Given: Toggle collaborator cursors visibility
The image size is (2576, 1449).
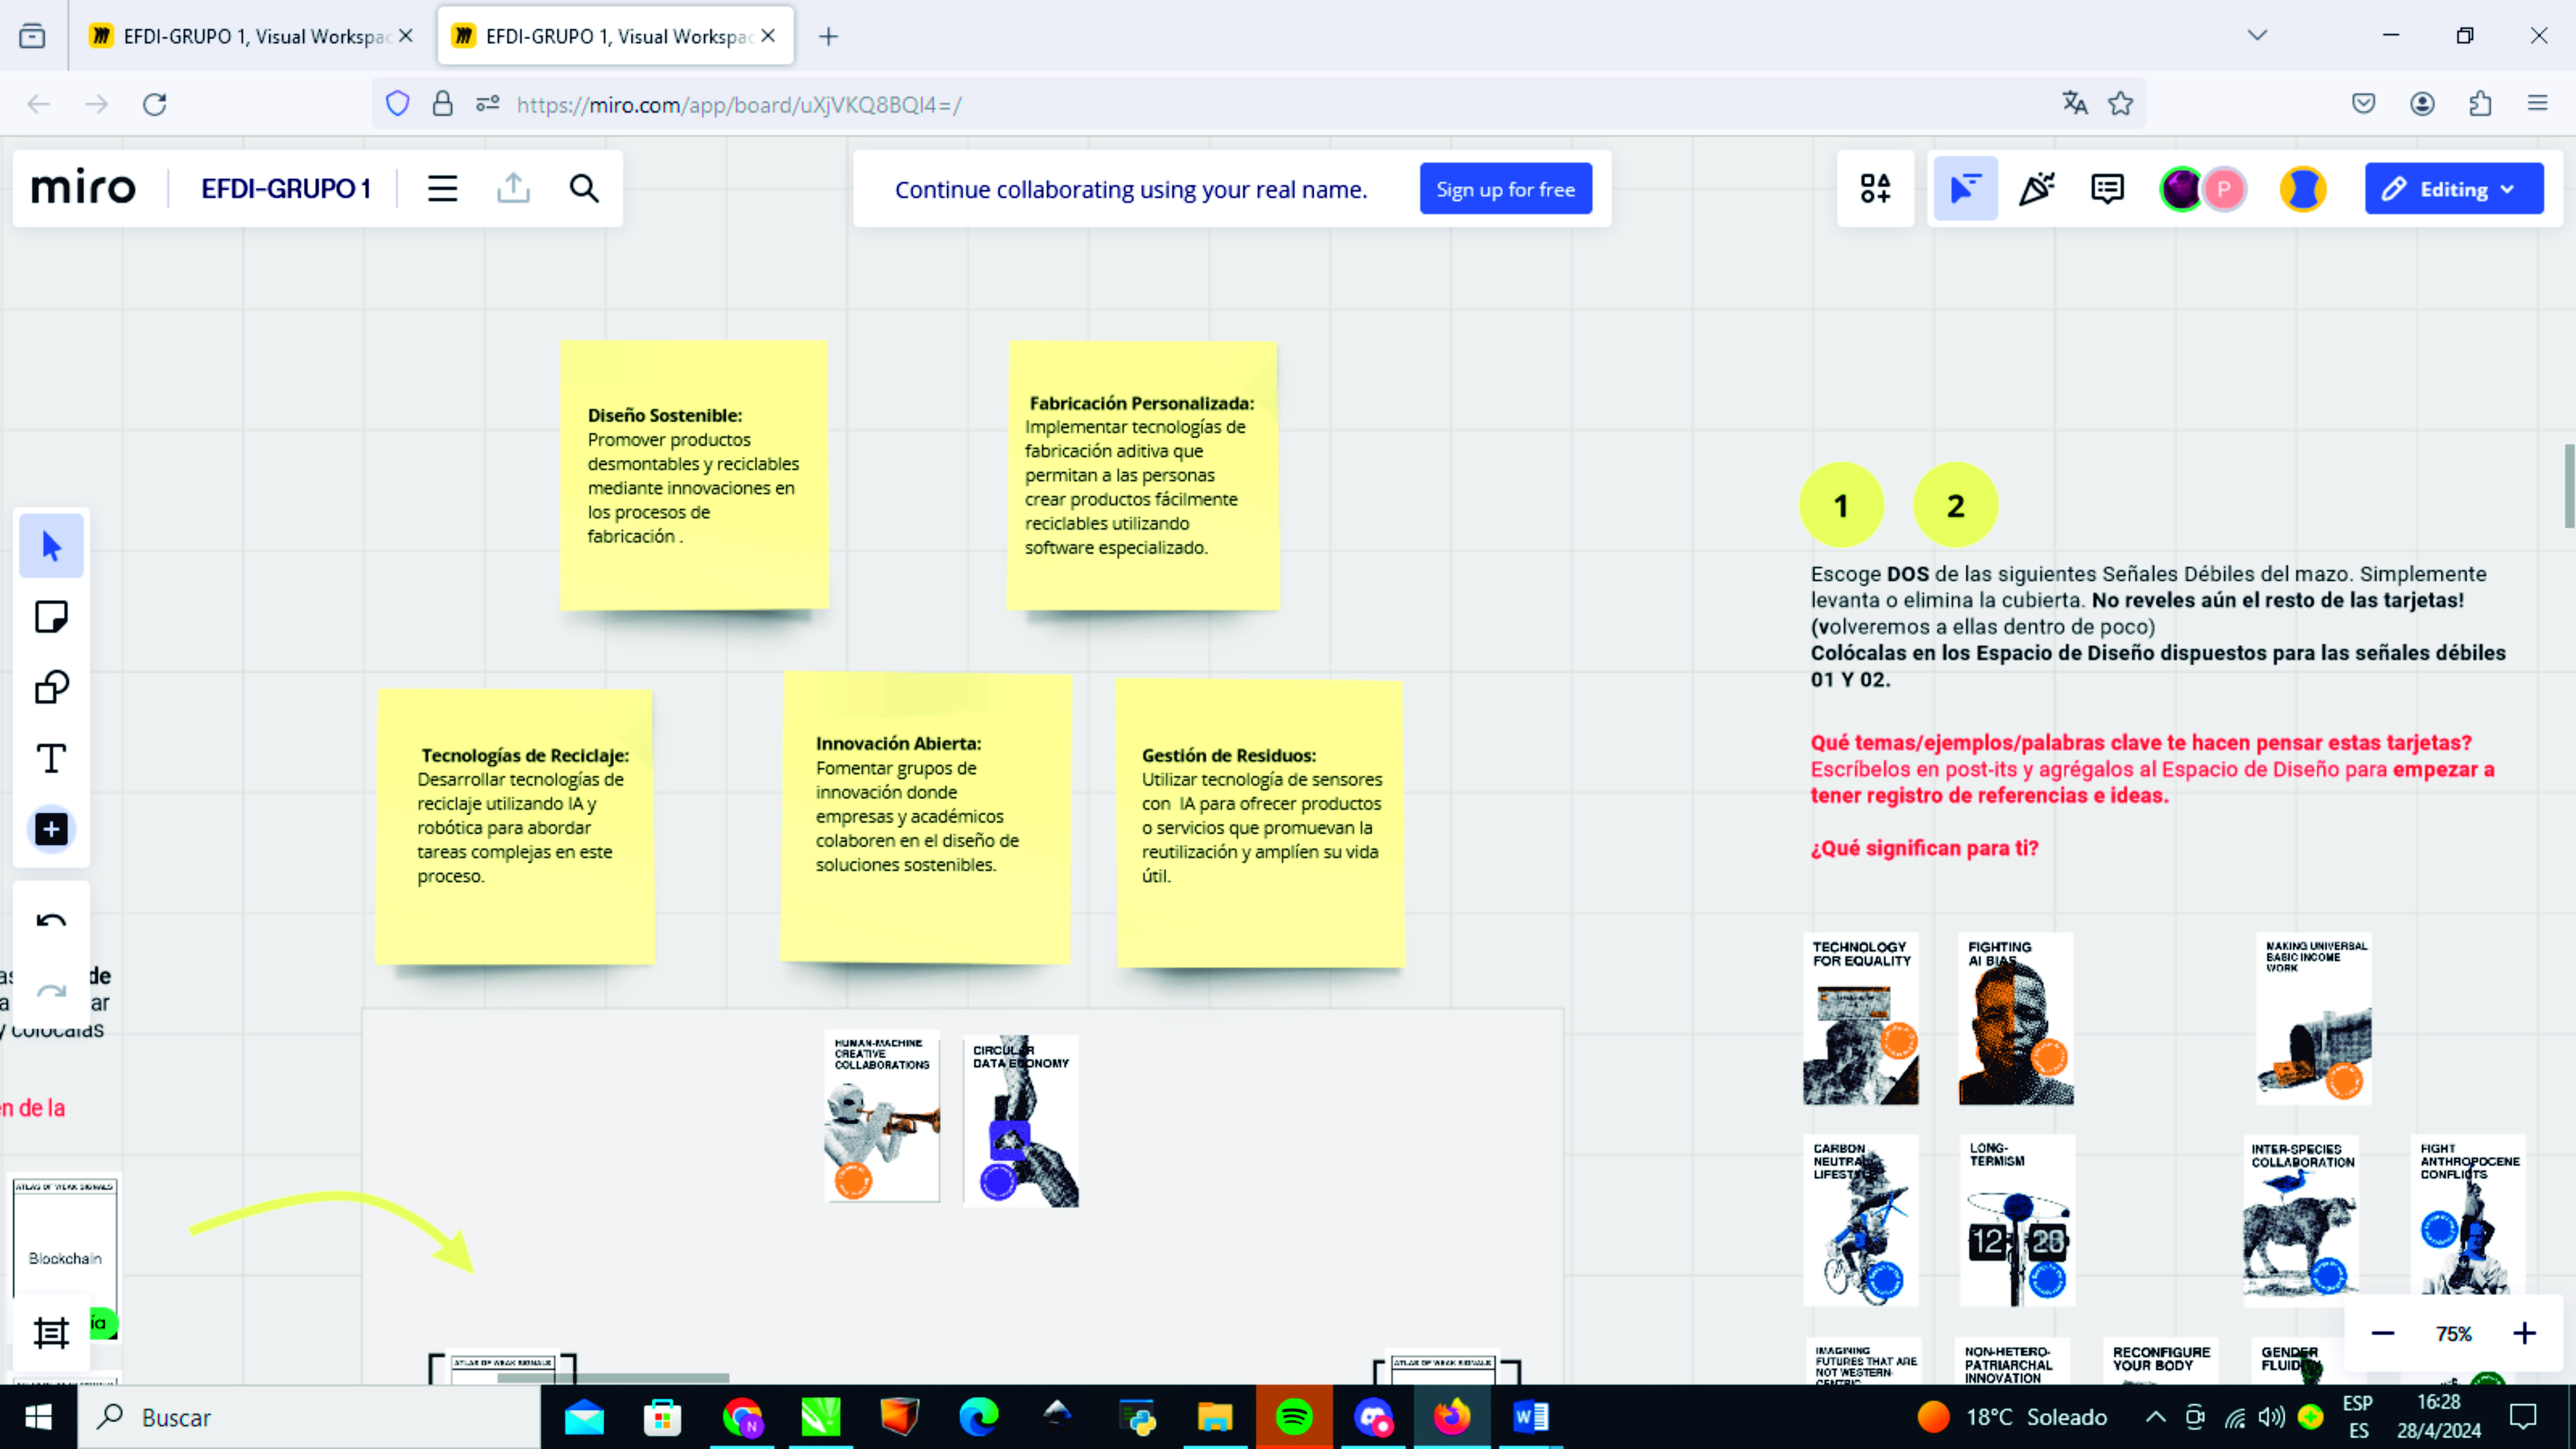Looking at the screenshot, I should pyautogui.click(x=1966, y=188).
